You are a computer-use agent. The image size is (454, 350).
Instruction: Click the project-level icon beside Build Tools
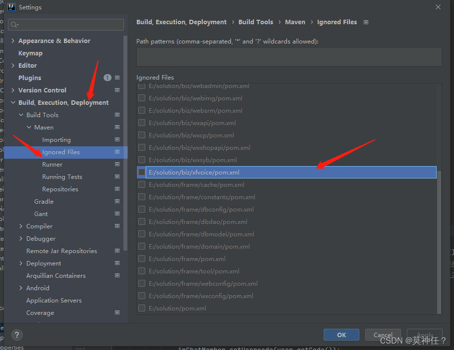tap(117, 115)
